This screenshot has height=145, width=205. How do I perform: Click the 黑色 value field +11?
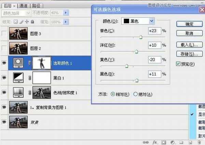click(154, 74)
